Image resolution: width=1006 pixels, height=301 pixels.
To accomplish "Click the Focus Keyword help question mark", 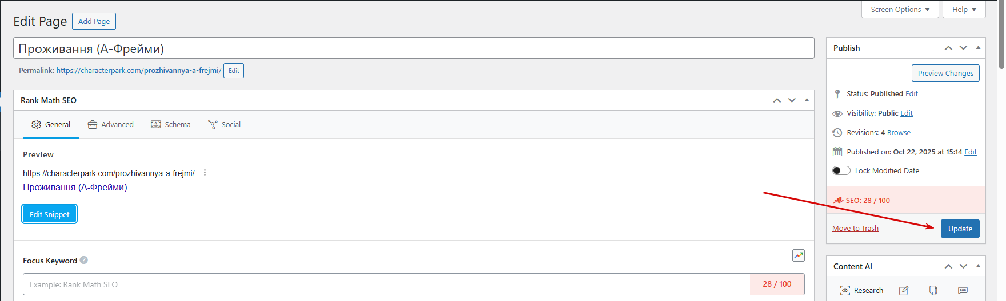I will click(84, 260).
